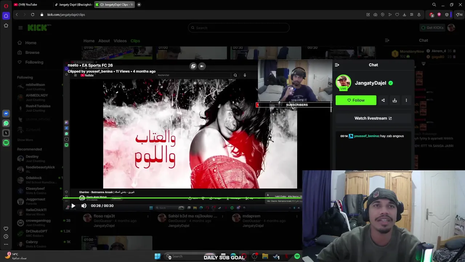465x262 pixels.
Task: Click Get KICKs button
Action: pyautogui.click(x=432, y=28)
